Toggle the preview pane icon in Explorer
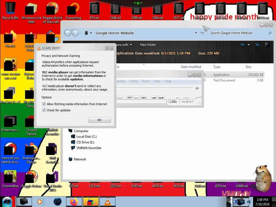This screenshot has height=207, width=276. click(x=257, y=45)
